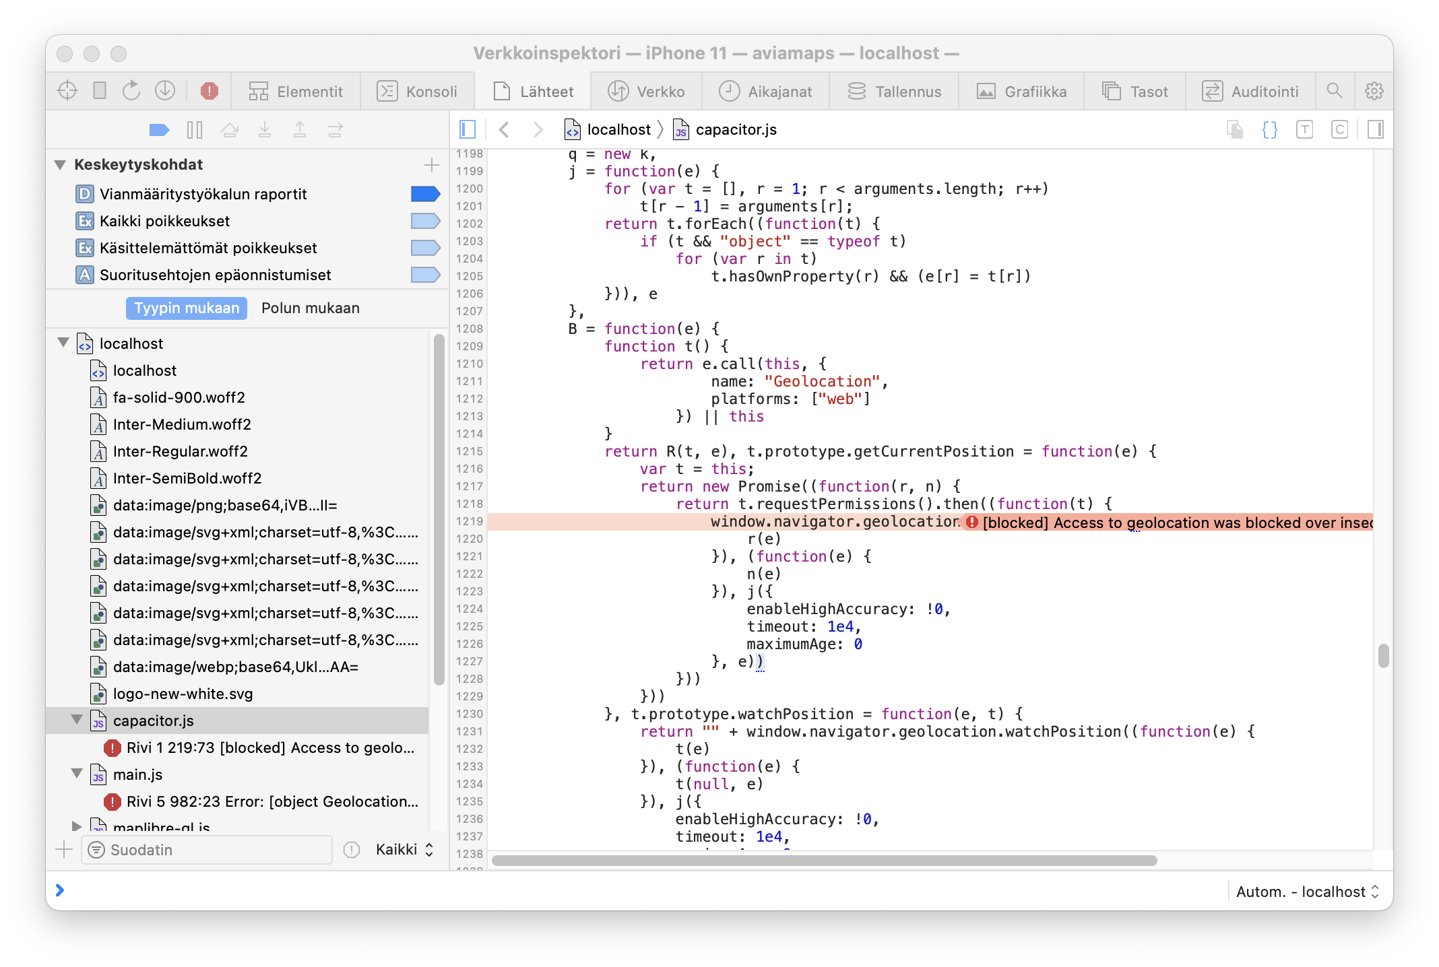Click the step out debugger icon
The height and width of the screenshot is (967, 1439).
300,130
